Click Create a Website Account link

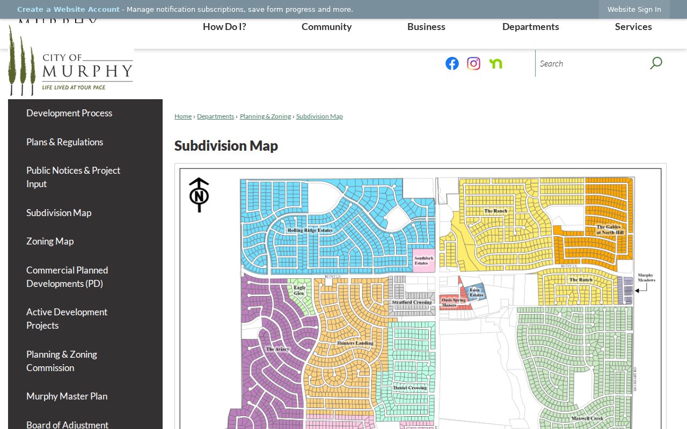point(68,9)
